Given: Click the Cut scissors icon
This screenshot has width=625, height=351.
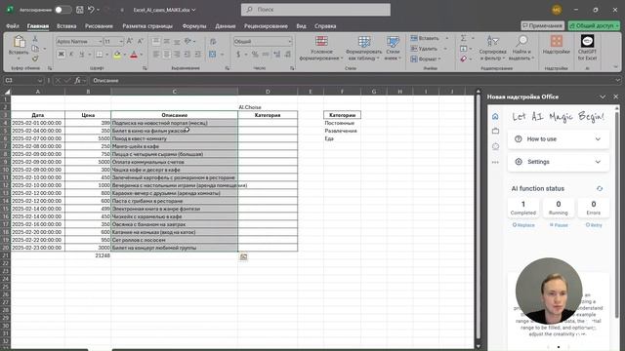Looking at the screenshot, I should (35, 39).
